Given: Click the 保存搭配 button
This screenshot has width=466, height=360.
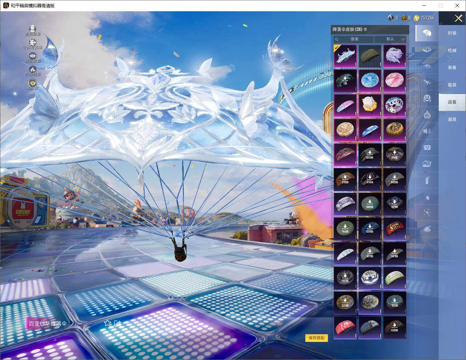Looking at the screenshot, I should coord(317,338).
